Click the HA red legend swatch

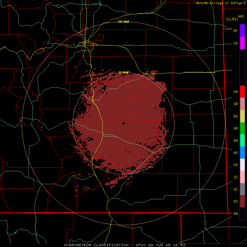point(242,92)
